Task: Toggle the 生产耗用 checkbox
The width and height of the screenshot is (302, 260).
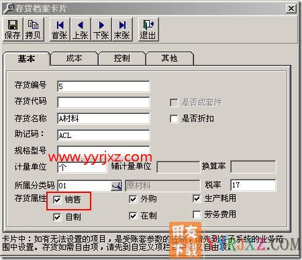Action: pos(197,198)
